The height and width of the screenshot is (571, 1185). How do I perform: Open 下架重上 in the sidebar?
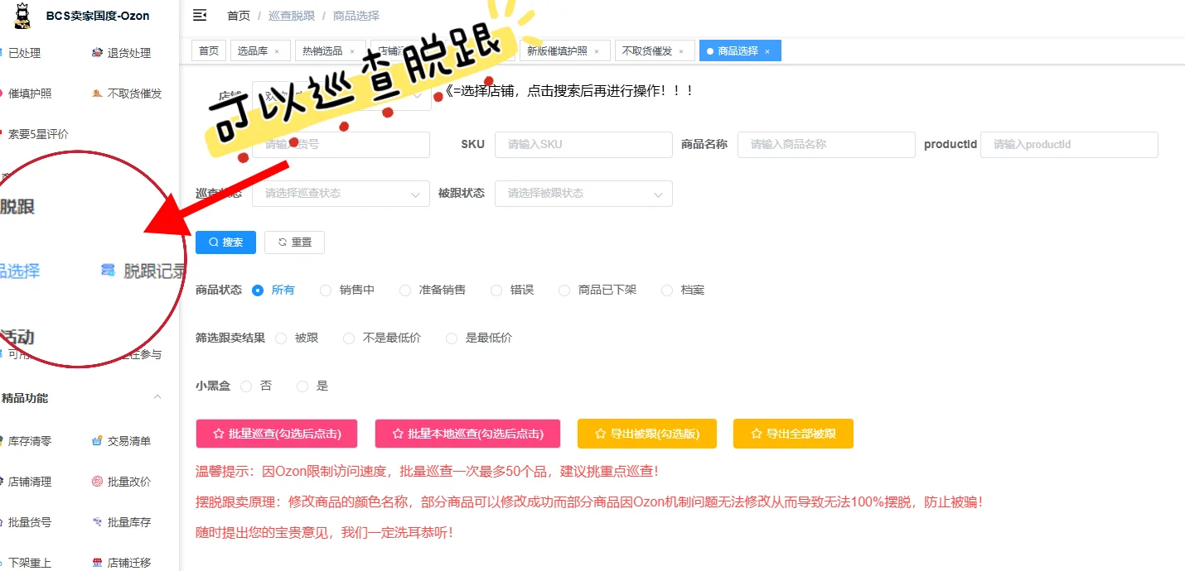pyautogui.click(x=25, y=563)
